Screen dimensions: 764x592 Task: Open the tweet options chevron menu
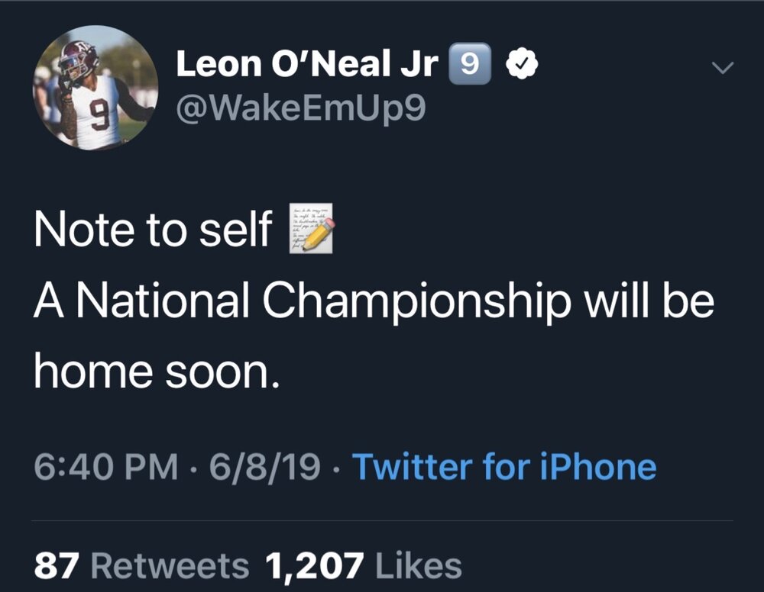click(x=722, y=68)
